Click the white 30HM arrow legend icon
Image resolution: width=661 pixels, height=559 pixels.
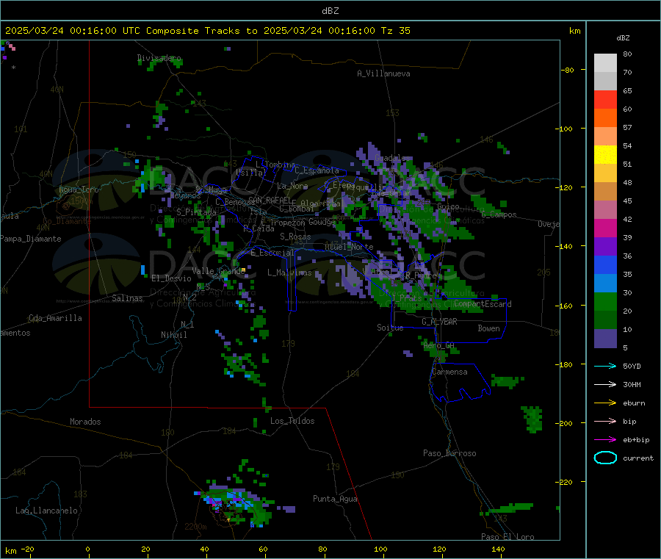click(605, 384)
